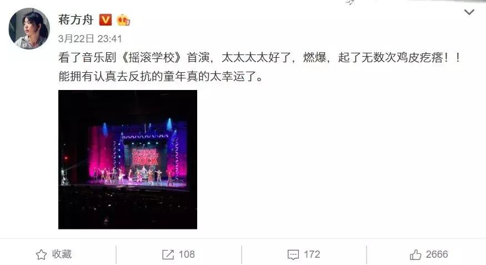Click the username 蒋方舟
Screen dimensions: 486x265
pos(76,19)
